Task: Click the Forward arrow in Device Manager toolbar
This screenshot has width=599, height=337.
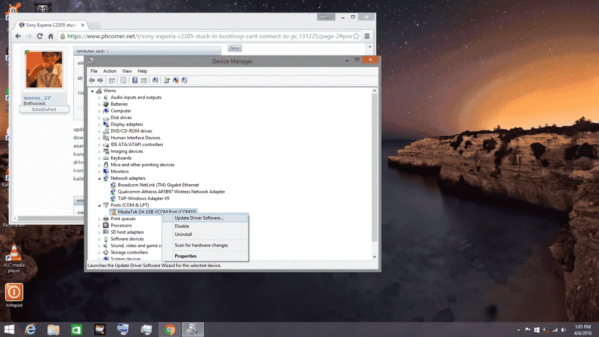Action: click(x=100, y=80)
